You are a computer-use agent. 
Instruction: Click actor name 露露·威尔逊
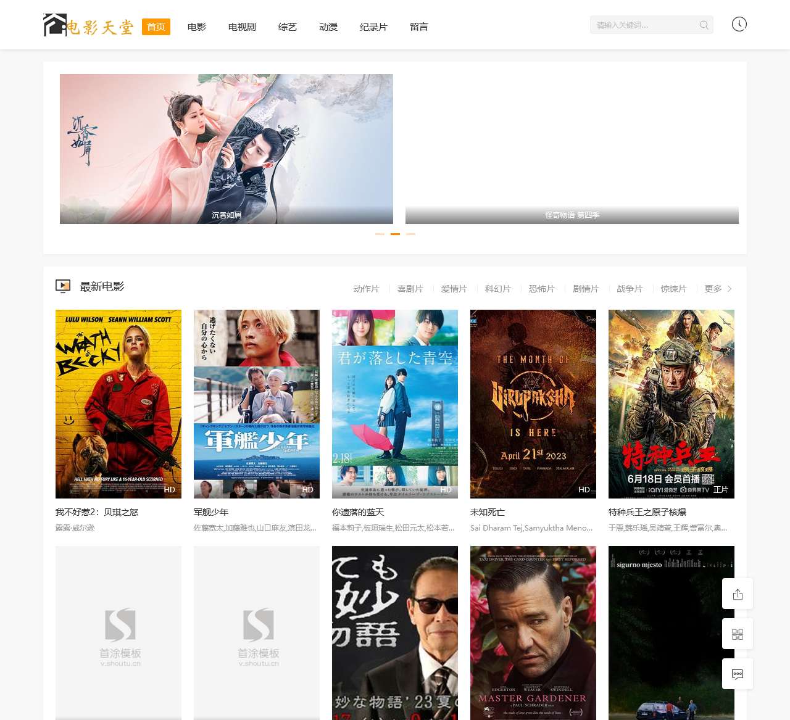pos(75,528)
